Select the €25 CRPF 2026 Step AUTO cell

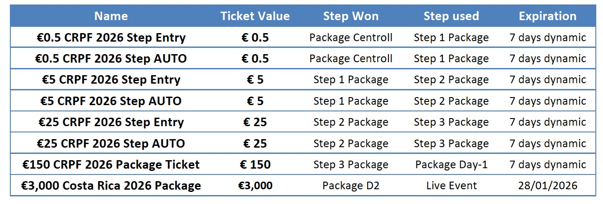[x=111, y=144]
